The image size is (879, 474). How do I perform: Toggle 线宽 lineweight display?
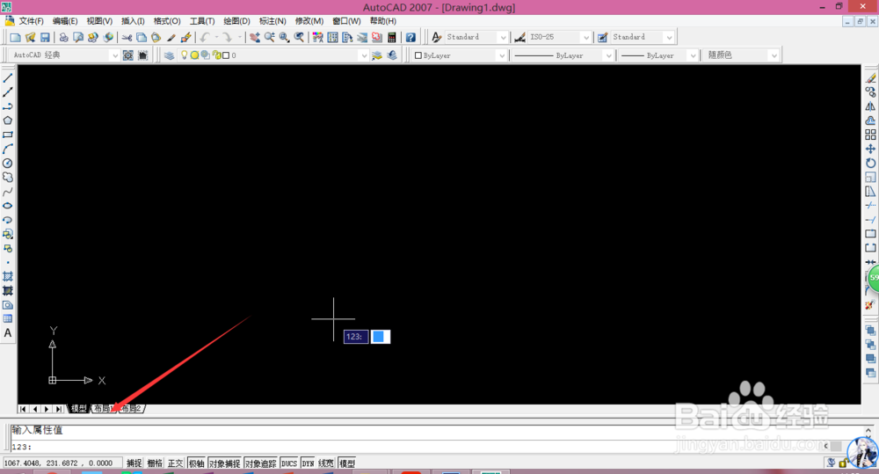[x=326, y=463]
